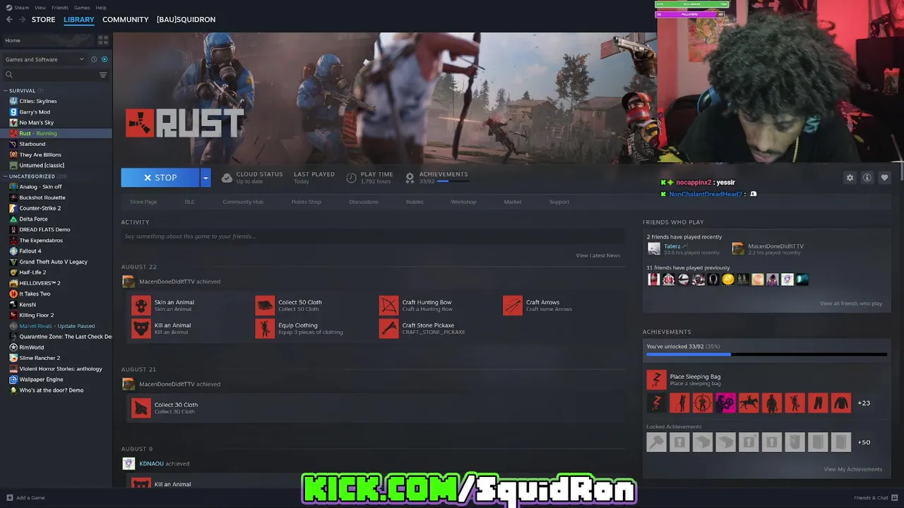
Task: Click the library search magnifier icon
Action: pyautogui.click(x=9, y=75)
